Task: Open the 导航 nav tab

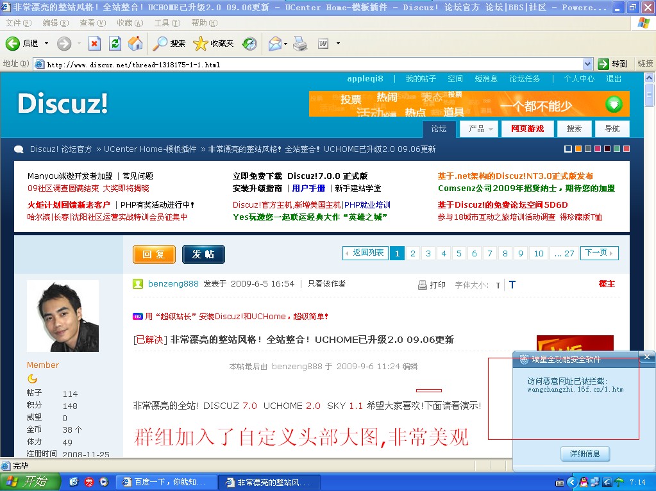Action: coord(612,129)
